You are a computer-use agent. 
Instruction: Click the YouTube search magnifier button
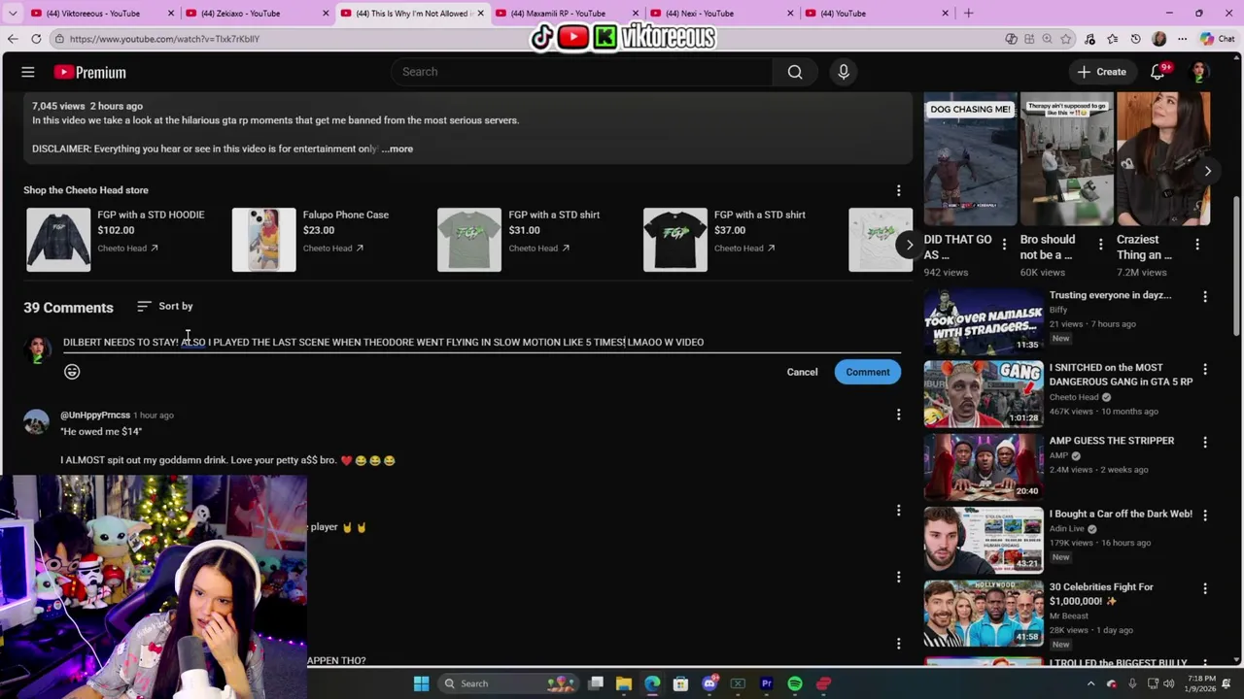(x=795, y=72)
